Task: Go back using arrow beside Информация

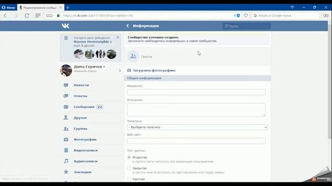Action: click(x=128, y=26)
